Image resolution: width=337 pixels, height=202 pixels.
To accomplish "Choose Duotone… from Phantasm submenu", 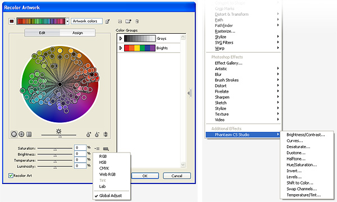I will click(296, 153).
